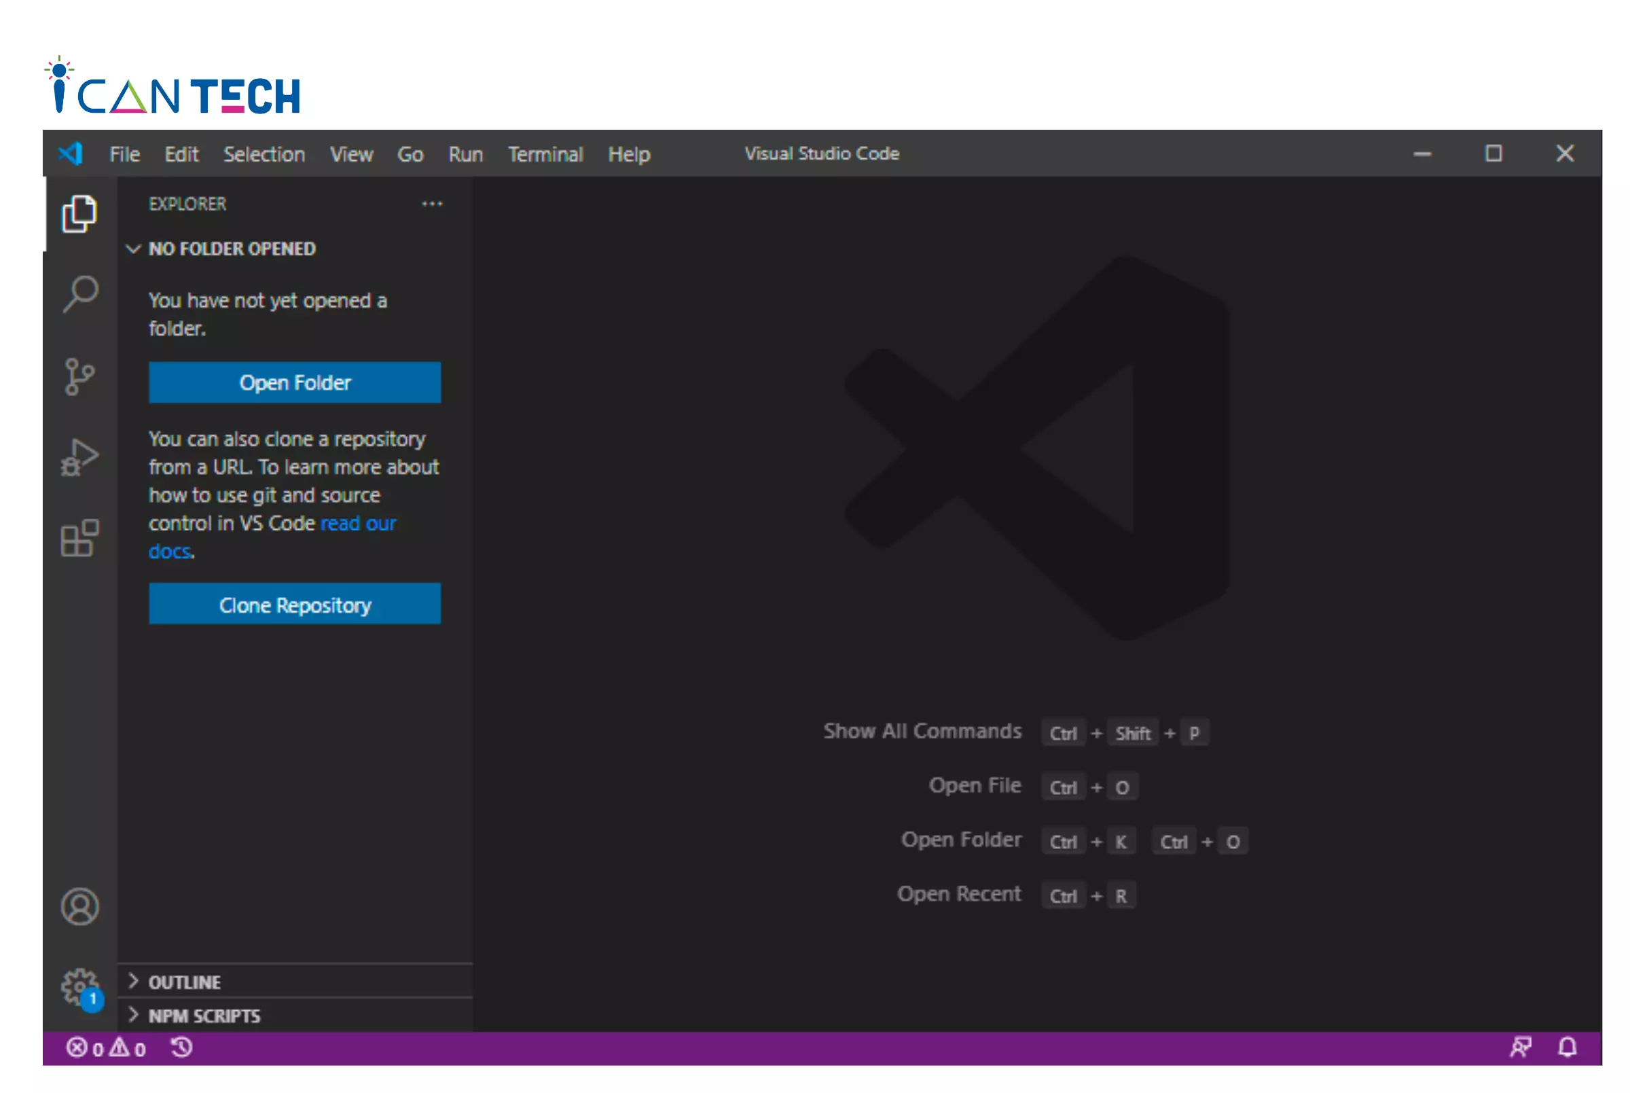Expand the OUTLINE section
This screenshot has width=1630, height=1093.
[173, 982]
